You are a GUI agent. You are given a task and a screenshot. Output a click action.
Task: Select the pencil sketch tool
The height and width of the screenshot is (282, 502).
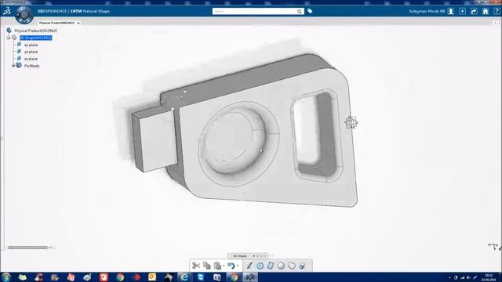tap(249, 266)
